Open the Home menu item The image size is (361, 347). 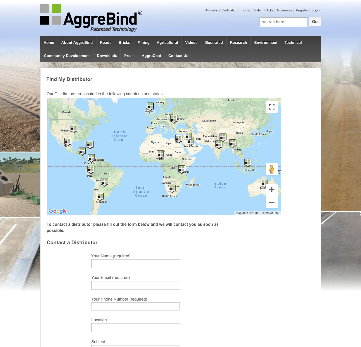point(49,43)
